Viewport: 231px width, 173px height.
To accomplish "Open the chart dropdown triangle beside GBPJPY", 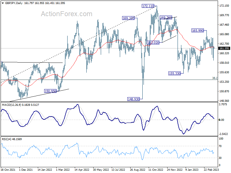I will (x=3, y=3).
